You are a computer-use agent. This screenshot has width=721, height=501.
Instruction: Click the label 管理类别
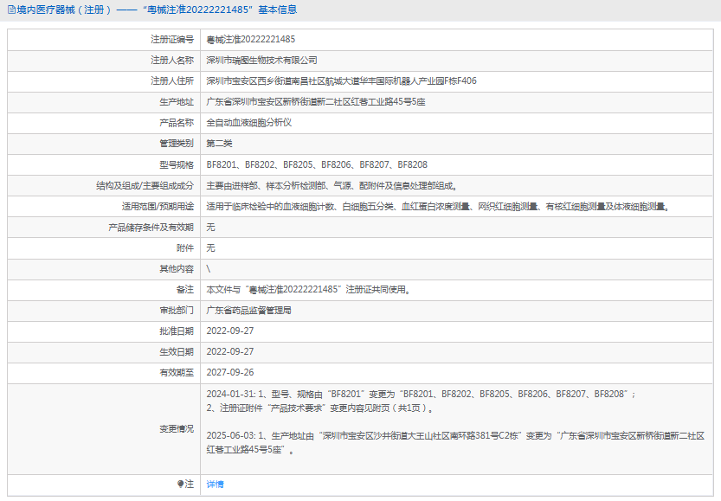[177, 144]
